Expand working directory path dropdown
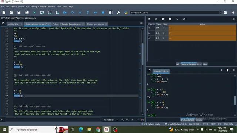Viewport: 237px width, 133px height. (221, 13)
